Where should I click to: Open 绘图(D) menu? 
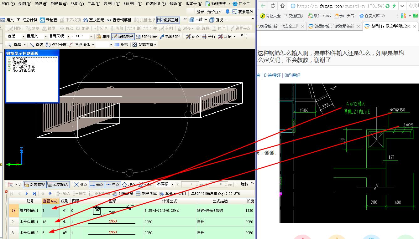[25, 4]
